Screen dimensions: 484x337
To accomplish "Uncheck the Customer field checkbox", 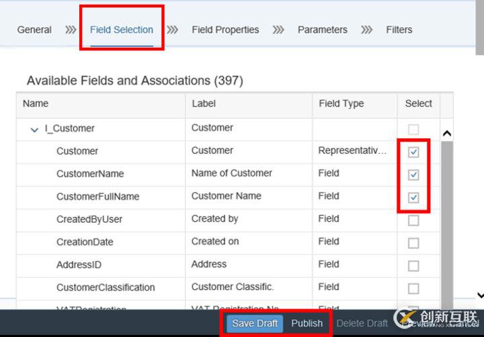I will coord(413,152).
